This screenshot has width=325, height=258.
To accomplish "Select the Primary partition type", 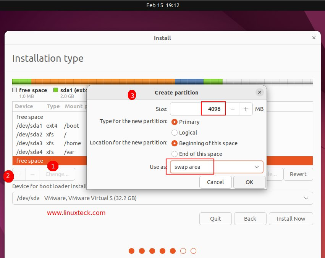I will point(175,122).
